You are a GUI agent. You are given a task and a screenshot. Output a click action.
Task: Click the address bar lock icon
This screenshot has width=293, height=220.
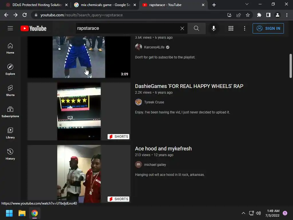[36, 15]
